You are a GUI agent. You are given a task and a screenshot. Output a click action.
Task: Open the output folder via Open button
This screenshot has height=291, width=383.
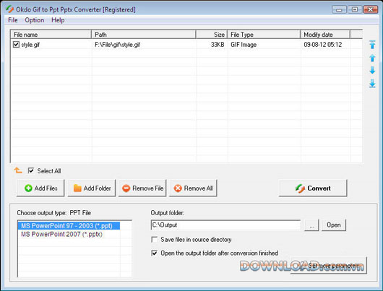334,225
